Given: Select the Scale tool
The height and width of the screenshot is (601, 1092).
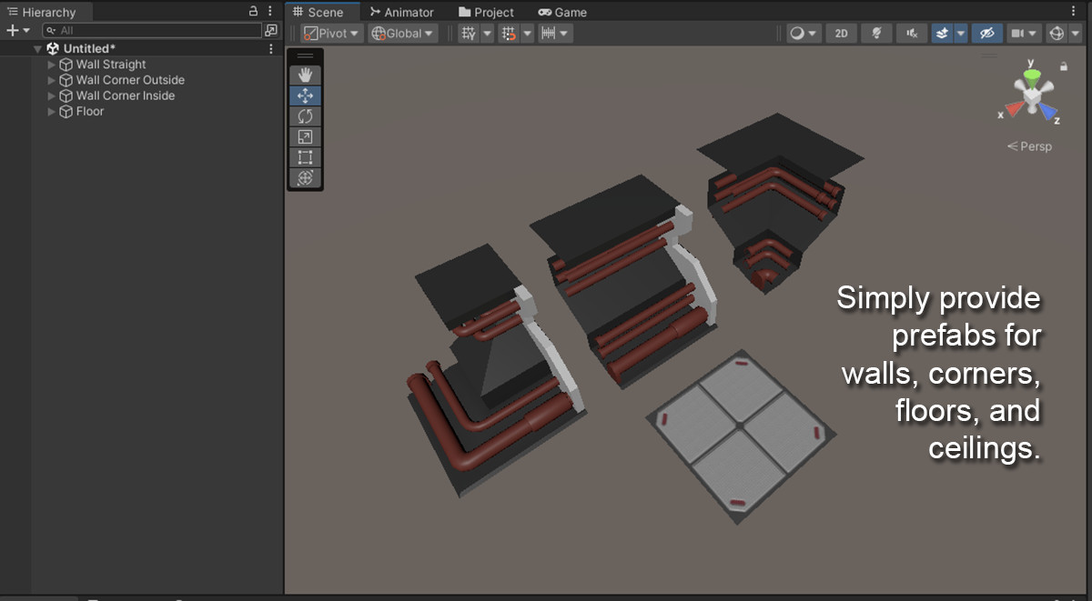Looking at the screenshot, I should tap(305, 136).
